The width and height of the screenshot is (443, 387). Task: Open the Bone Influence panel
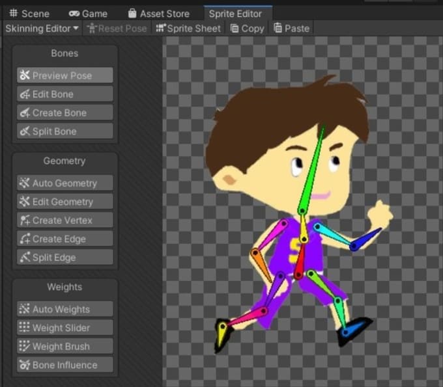(x=65, y=365)
